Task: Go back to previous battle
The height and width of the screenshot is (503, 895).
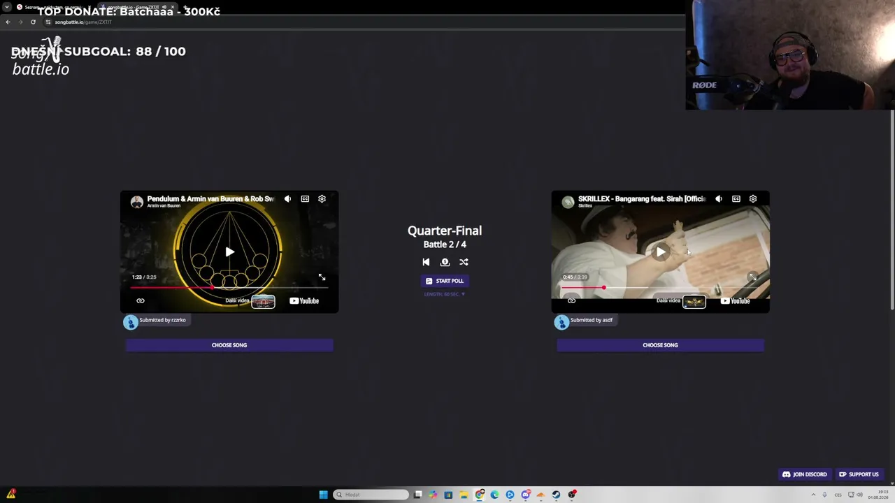Action: pos(426,262)
